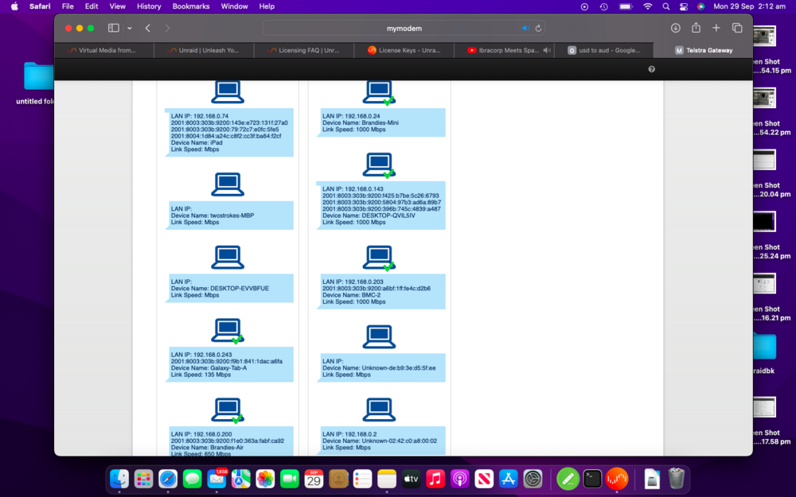796x497 pixels.
Task: Select the DESKTOP-QVIL5IV device icon
Action: 379,165
